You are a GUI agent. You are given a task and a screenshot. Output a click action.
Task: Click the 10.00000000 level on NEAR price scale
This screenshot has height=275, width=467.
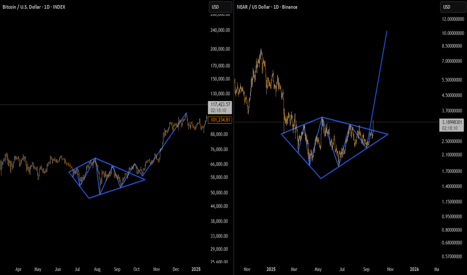(453, 33)
